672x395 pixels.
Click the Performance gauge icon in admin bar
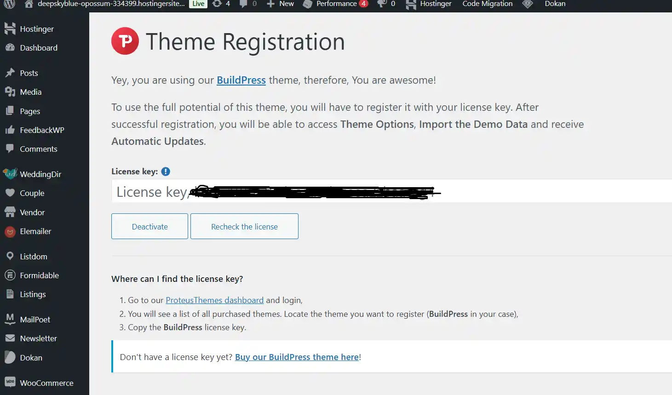[308, 4]
